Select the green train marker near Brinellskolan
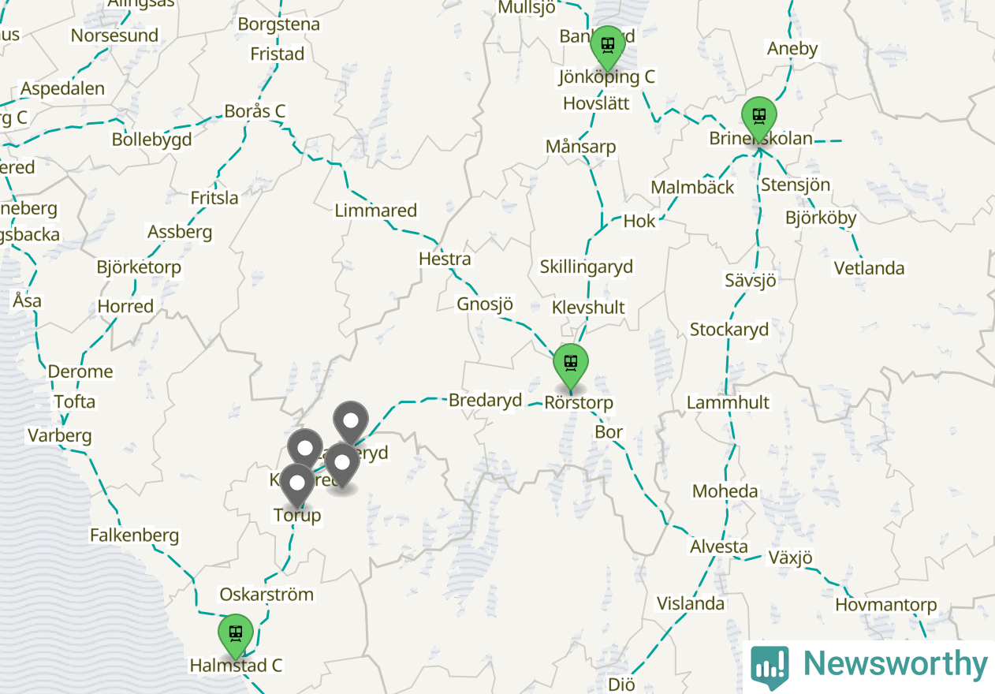Image resolution: width=995 pixels, height=694 pixels. (759, 118)
